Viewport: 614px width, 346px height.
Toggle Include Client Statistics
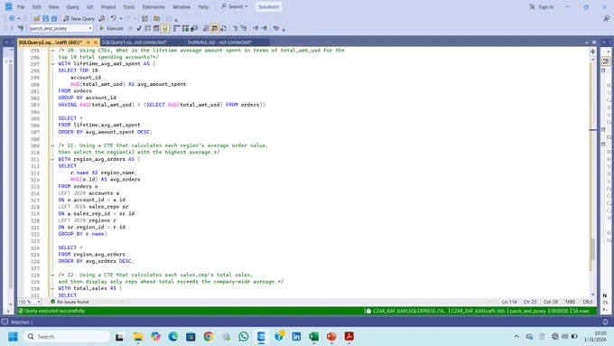pyautogui.click(x=194, y=28)
